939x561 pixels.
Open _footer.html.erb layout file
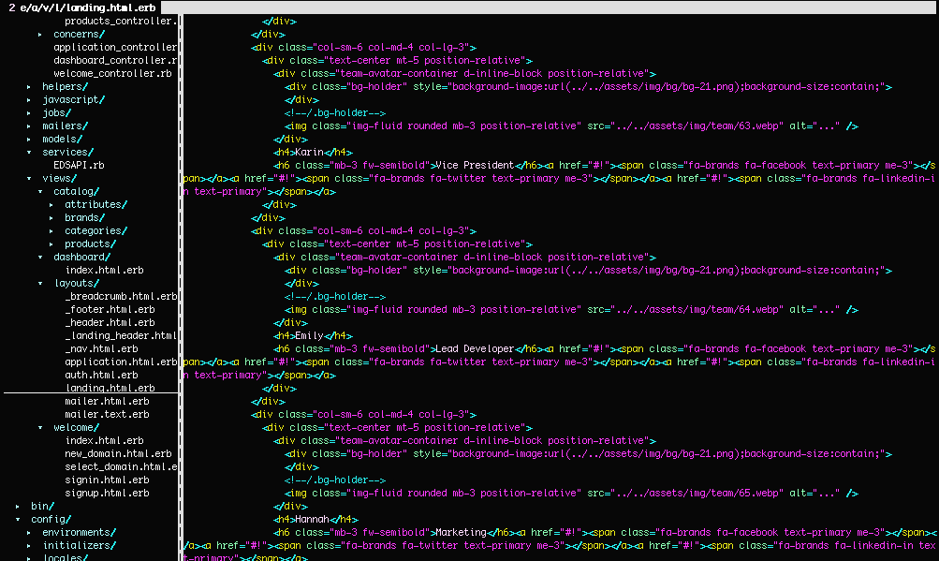tap(110, 309)
